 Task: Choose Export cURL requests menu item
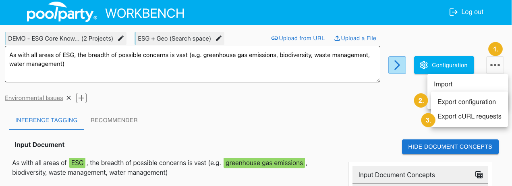click(x=469, y=117)
